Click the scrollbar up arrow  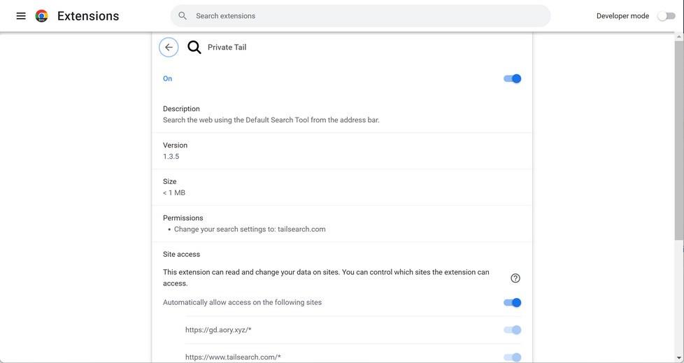(679, 37)
